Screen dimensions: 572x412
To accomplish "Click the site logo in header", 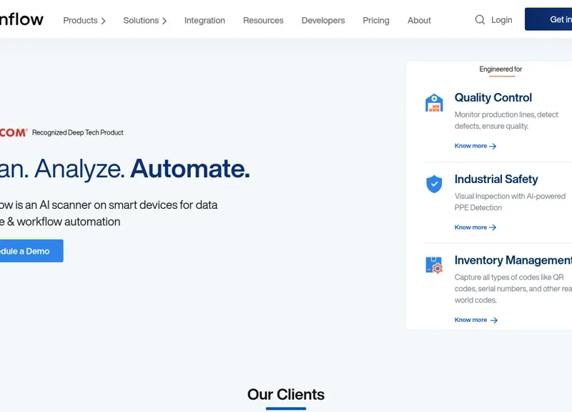I will coord(21,19).
